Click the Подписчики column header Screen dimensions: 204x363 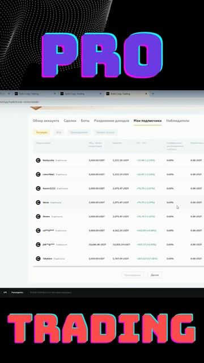(x=43, y=143)
